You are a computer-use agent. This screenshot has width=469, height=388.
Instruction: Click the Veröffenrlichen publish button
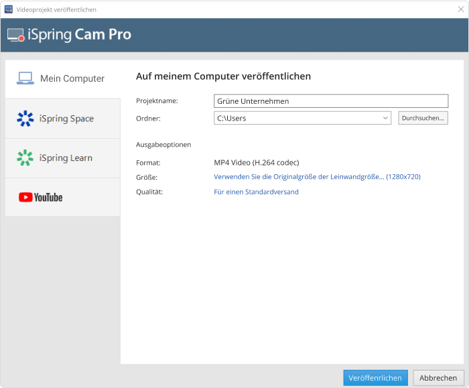[375, 378]
